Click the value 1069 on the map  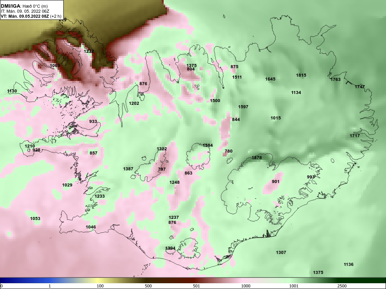pos(55,66)
